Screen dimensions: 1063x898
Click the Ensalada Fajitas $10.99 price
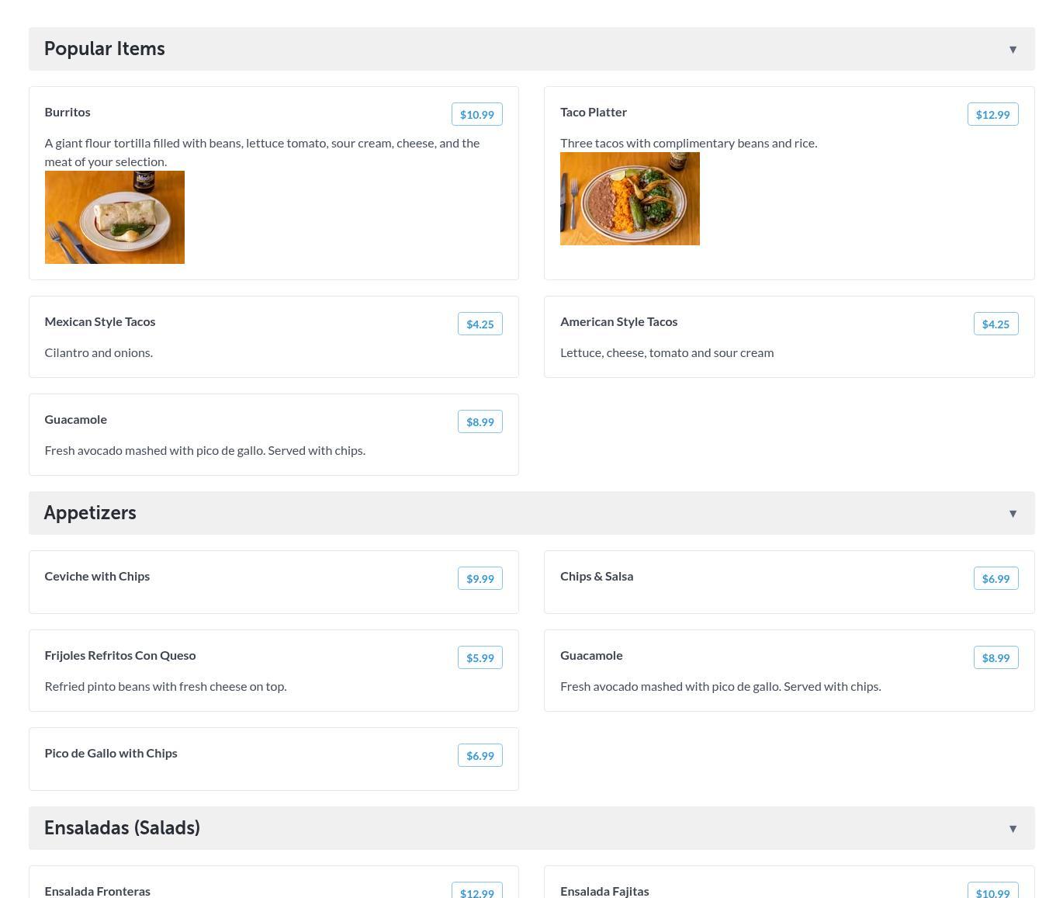point(992,893)
